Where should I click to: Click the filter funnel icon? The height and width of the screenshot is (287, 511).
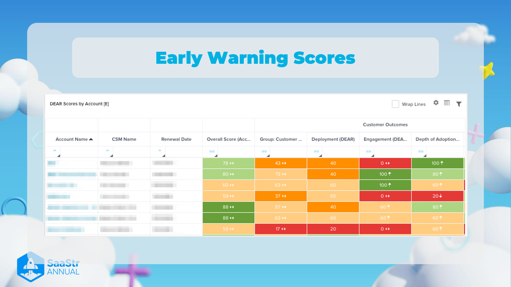point(459,104)
